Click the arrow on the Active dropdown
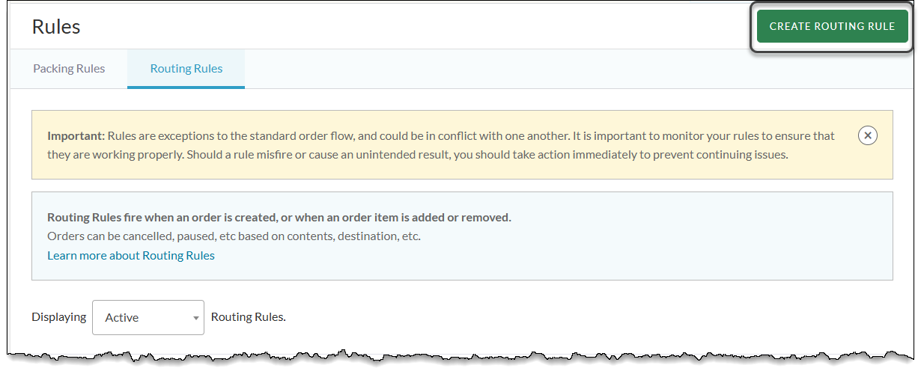921x377 pixels. [195, 319]
